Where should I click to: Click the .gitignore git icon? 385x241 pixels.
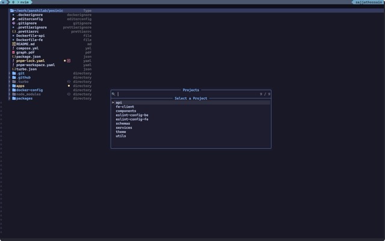click(13, 23)
